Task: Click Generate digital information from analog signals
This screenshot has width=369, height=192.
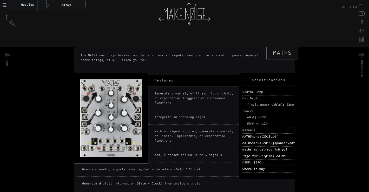Action: point(141,183)
